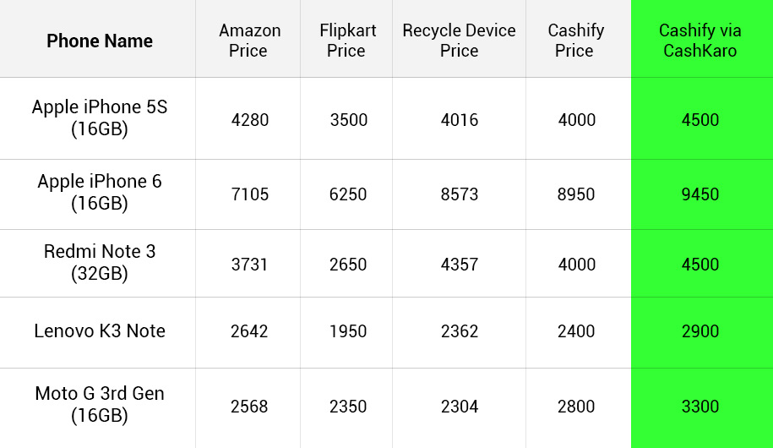Select the Apple iPhone 6 (16GB) cell
This screenshot has width=773, height=448.
(x=100, y=193)
